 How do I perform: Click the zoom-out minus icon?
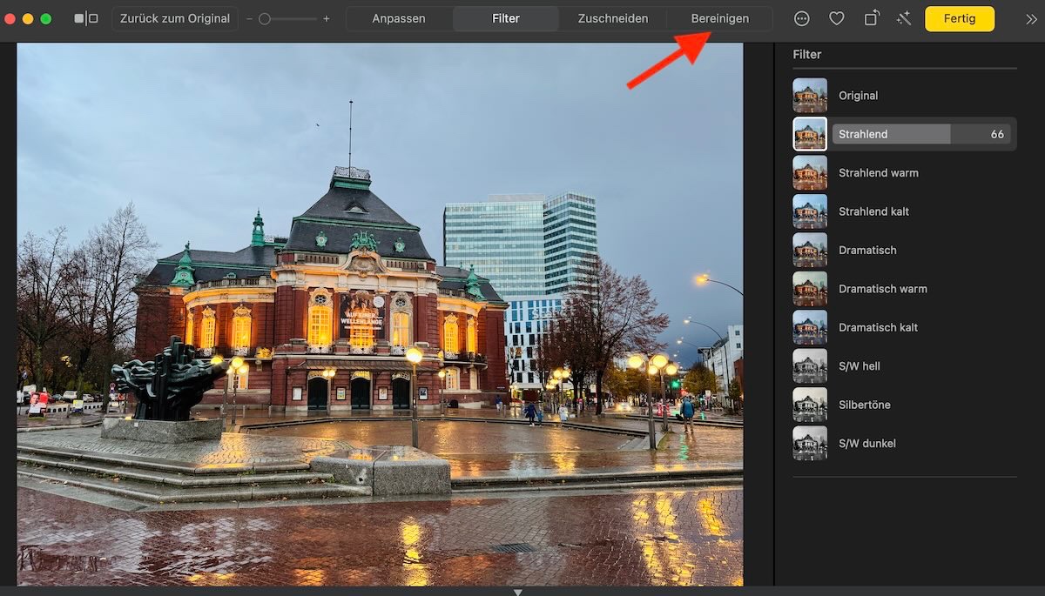tap(250, 19)
